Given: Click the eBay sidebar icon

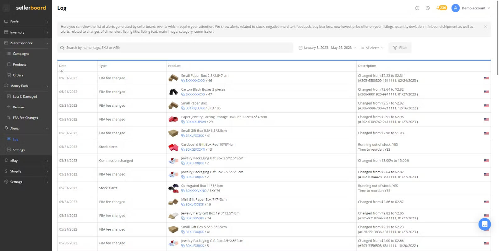Looking at the screenshot, I should click(6, 160).
